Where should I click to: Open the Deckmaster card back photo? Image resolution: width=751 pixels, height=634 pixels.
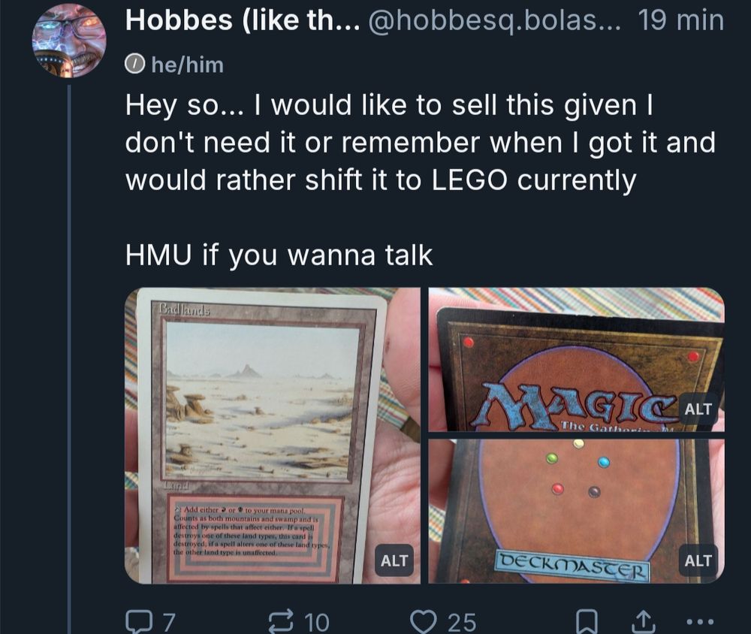coord(576,512)
